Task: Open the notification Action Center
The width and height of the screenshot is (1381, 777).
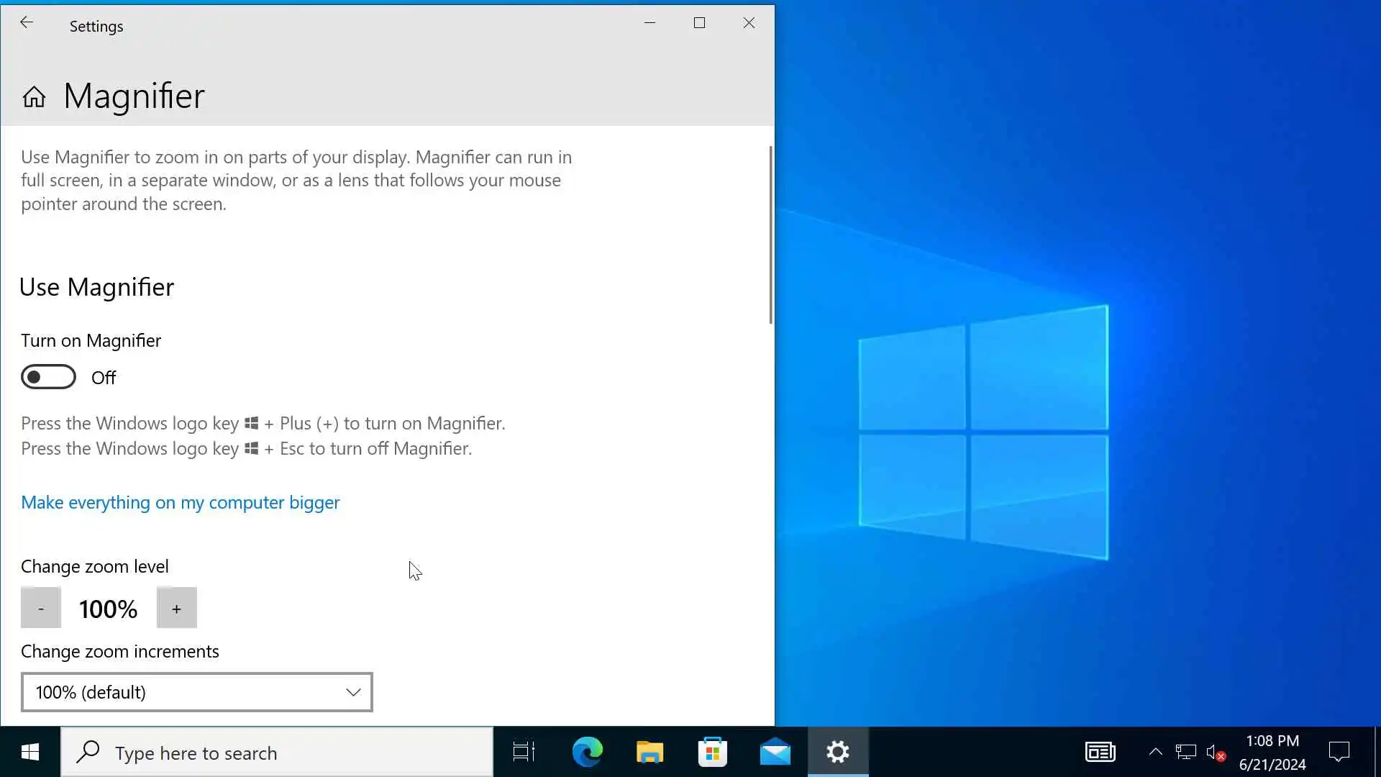Action: pyautogui.click(x=1339, y=753)
